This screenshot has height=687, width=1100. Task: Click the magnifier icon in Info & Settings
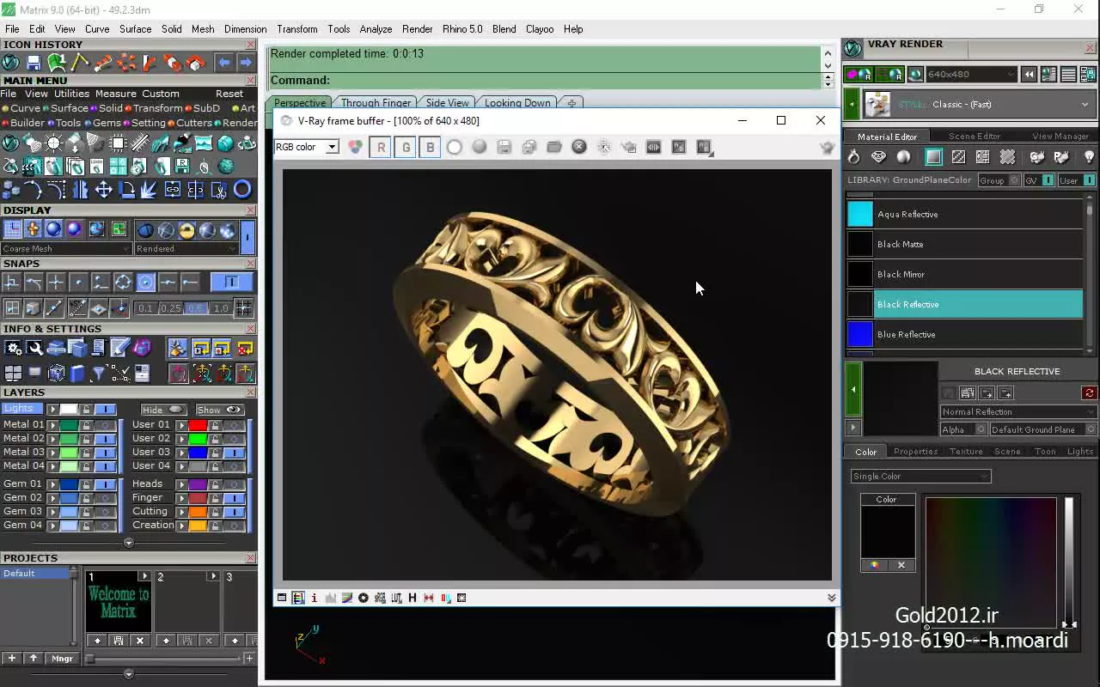34,348
